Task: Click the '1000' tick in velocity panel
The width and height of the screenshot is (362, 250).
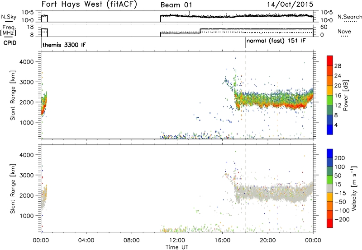Action: pos(27,216)
